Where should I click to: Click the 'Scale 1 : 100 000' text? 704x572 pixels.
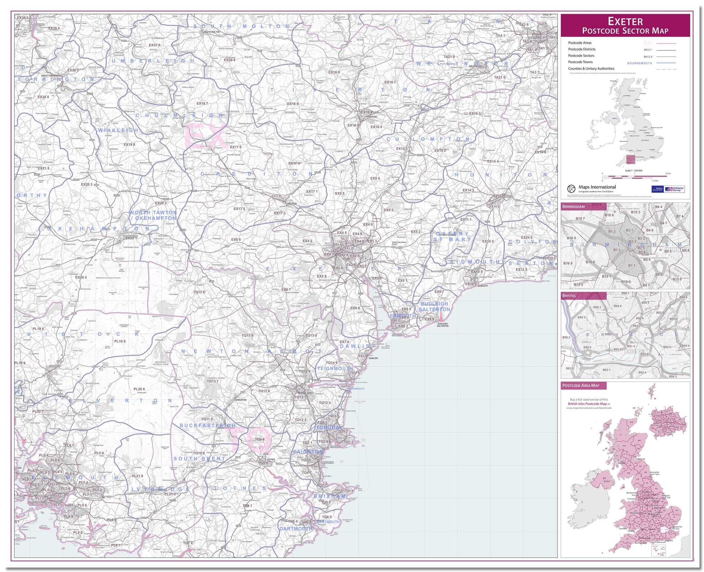tap(634, 171)
